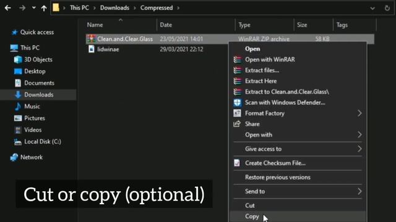This screenshot has height=222, width=396.
Task: Choose Scan with Windows Defender...
Action: (285, 103)
